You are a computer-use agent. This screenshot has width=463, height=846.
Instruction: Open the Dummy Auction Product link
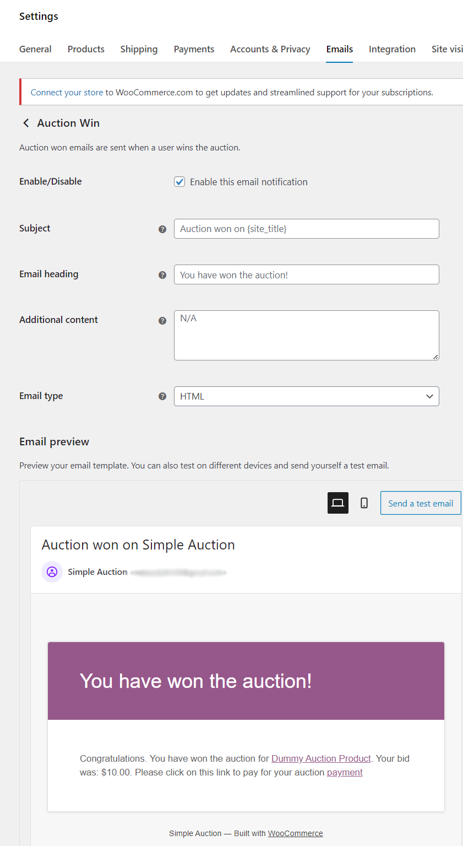tap(321, 758)
